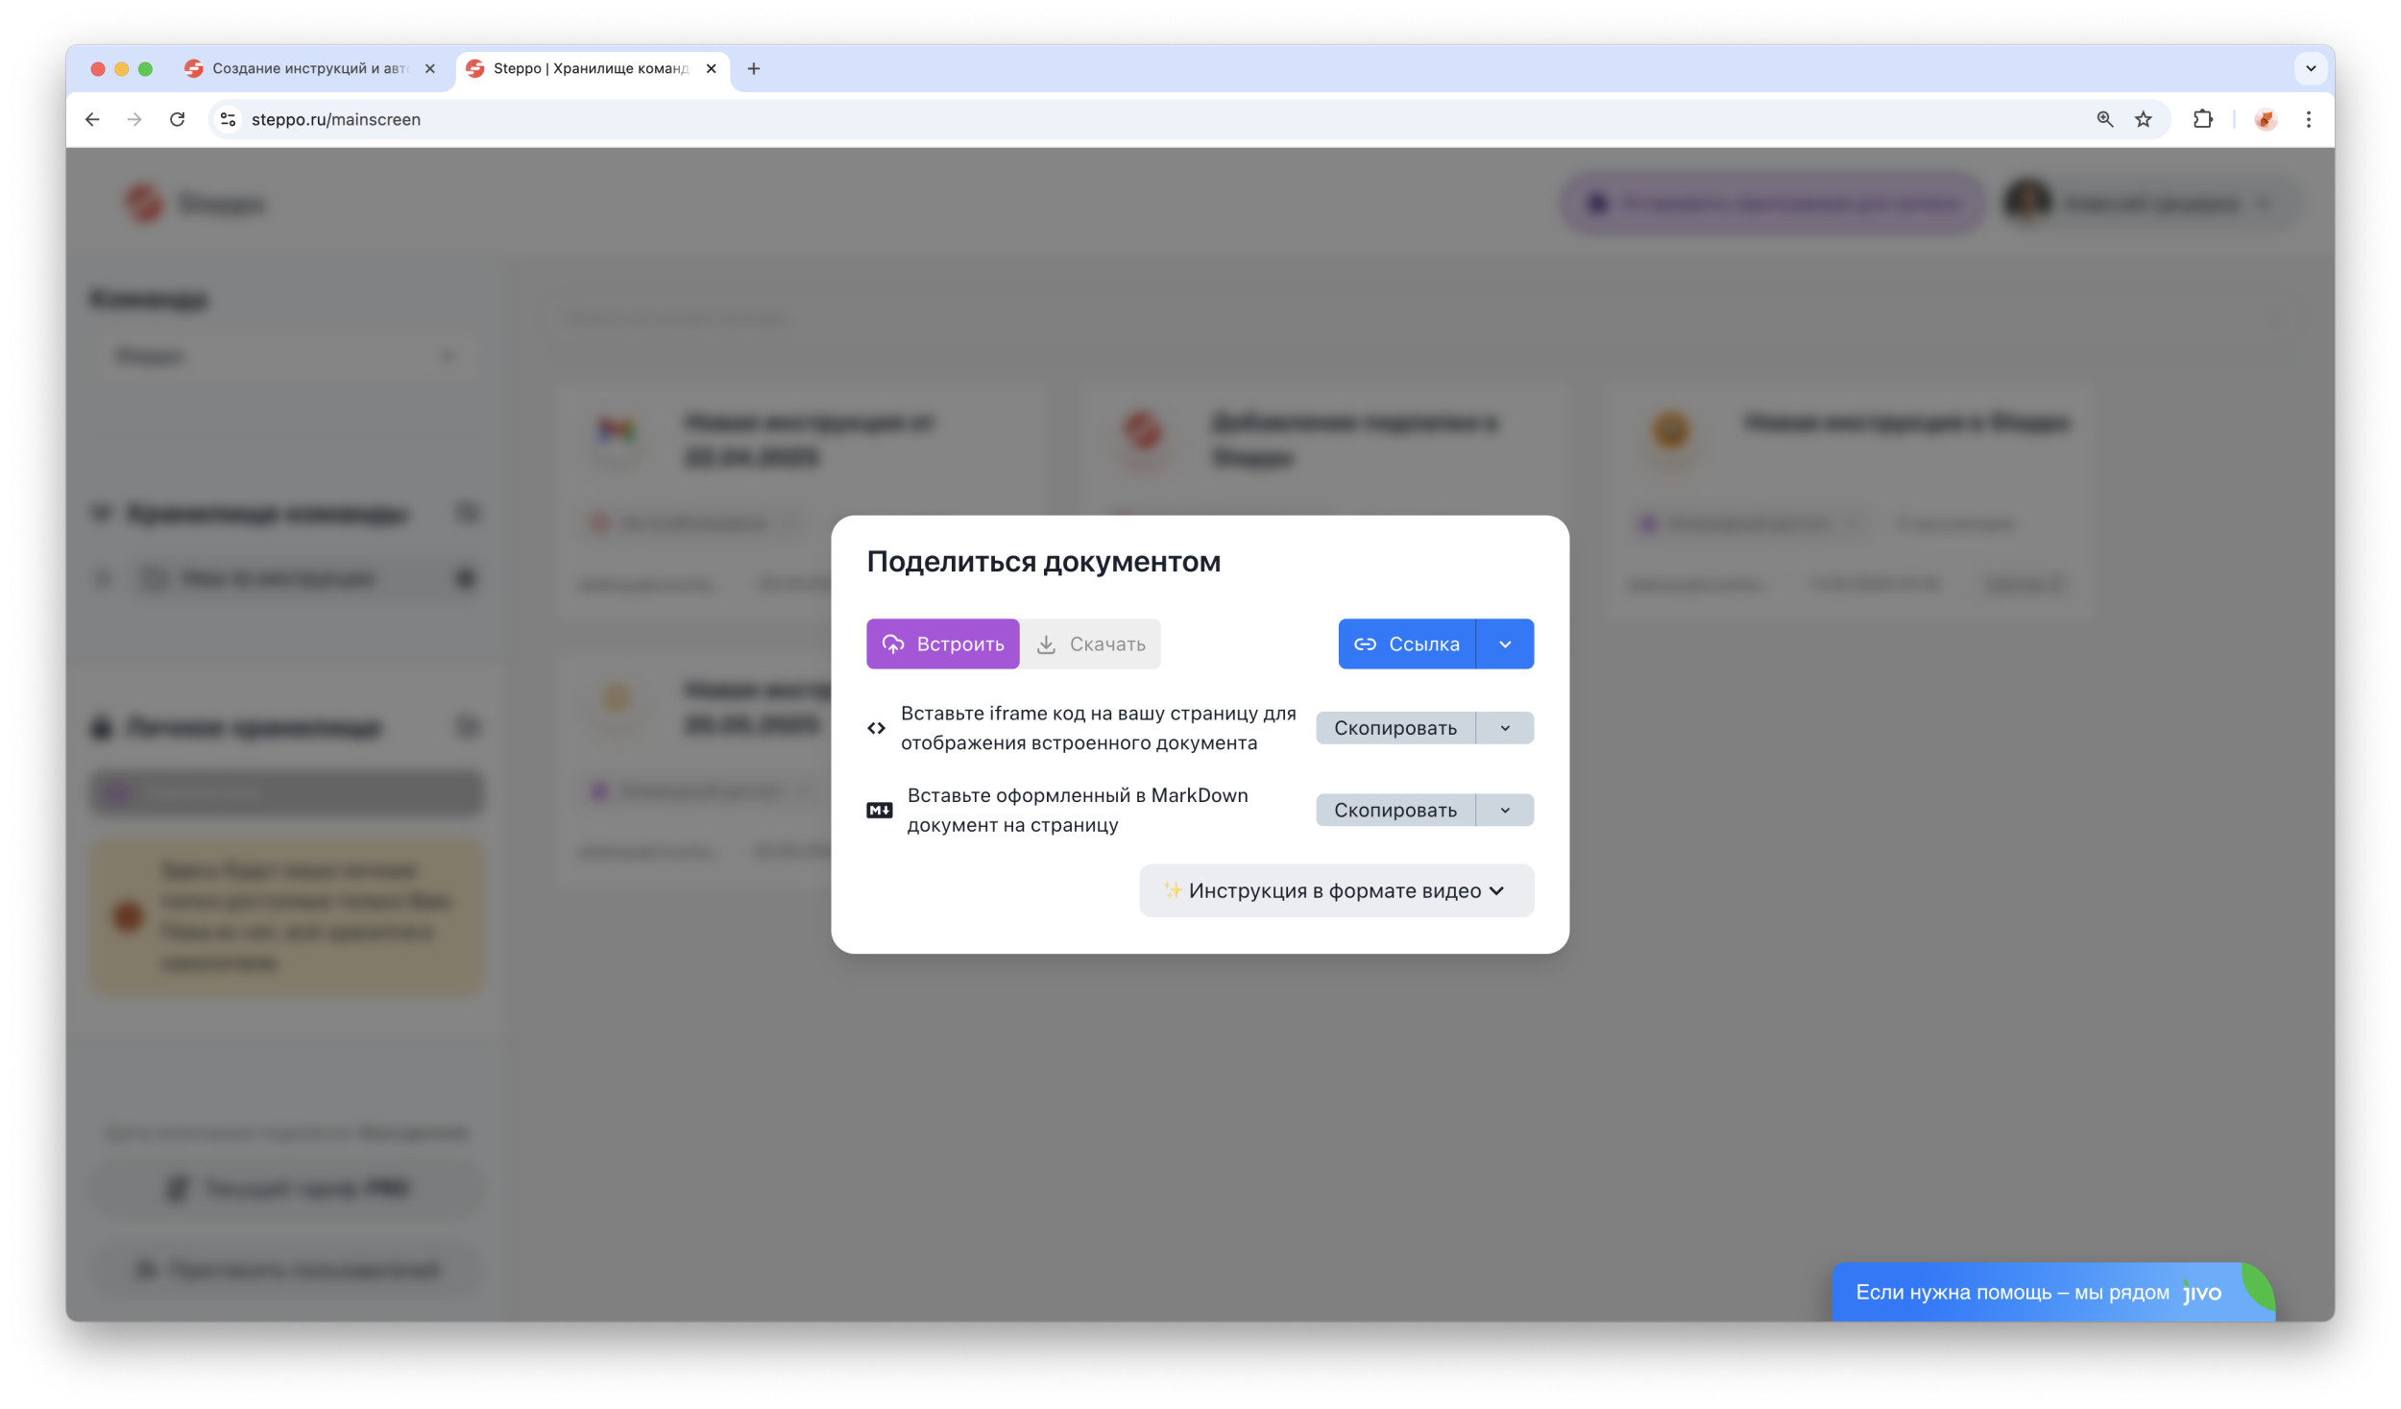Copy the MarkDown document
2401x1409 pixels.
click(1394, 810)
